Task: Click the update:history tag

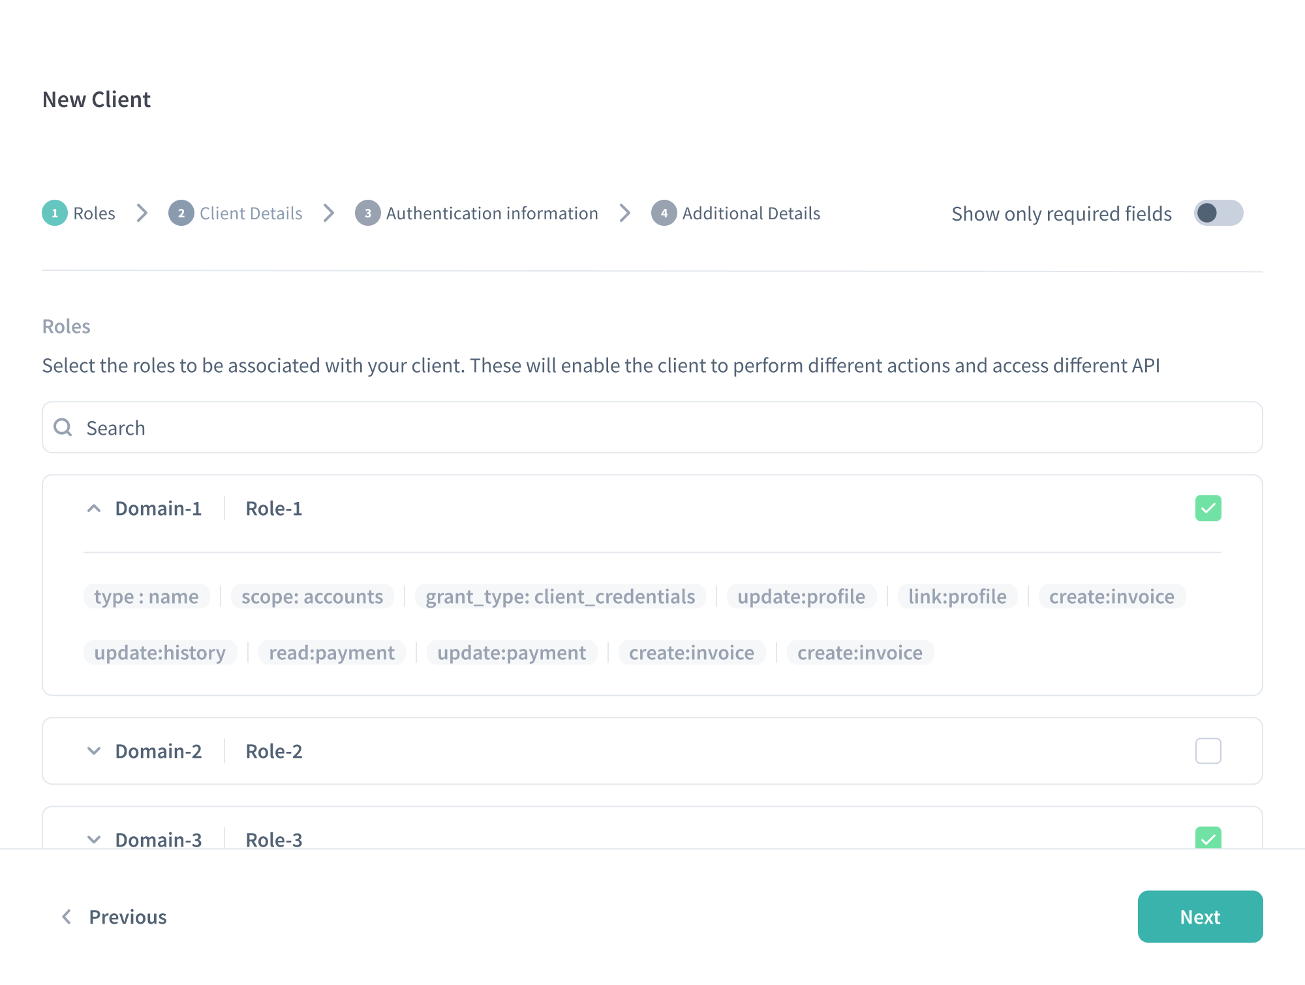Action: click(x=160, y=653)
